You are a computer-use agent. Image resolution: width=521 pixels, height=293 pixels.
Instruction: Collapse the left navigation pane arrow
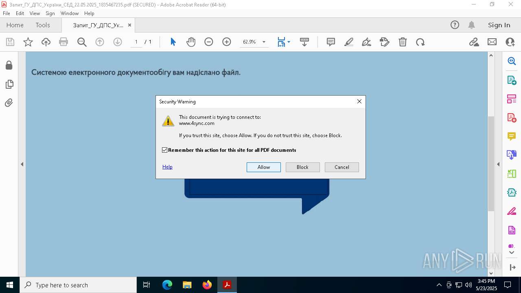coord(22,164)
